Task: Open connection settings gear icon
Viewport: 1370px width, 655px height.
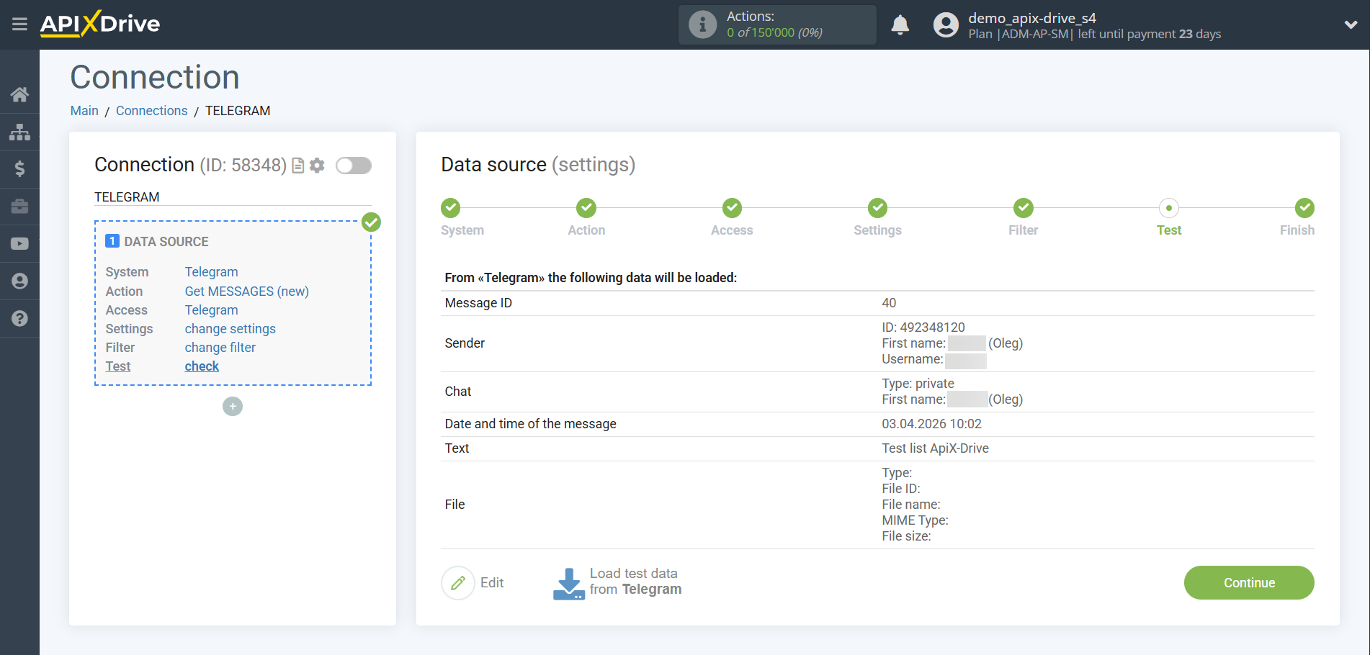Action: coord(317,166)
